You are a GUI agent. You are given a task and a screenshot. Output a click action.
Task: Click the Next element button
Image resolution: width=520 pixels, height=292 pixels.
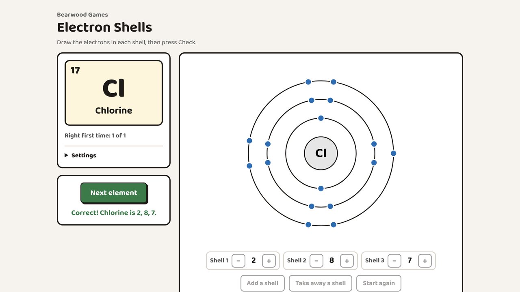tap(114, 193)
